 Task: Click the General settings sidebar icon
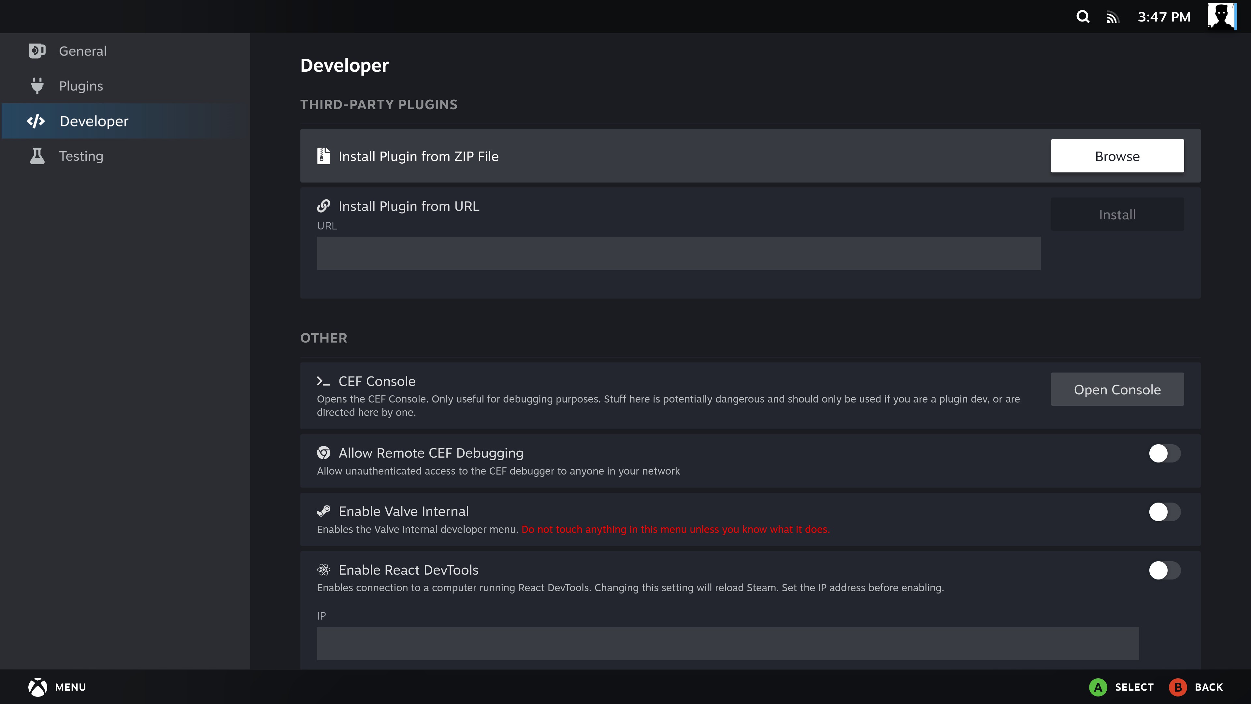pyautogui.click(x=37, y=51)
